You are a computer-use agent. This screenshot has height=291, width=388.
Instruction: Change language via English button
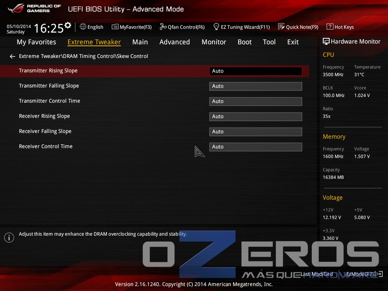[95, 27]
